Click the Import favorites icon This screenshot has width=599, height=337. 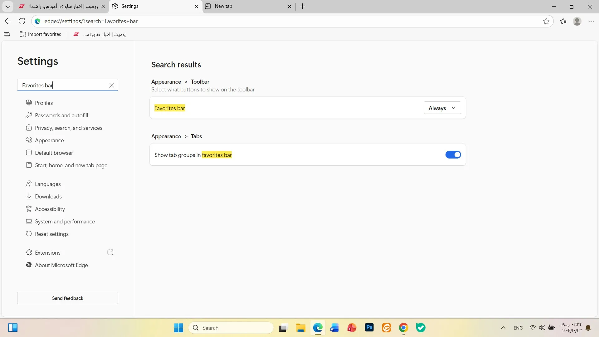click(22, 34)
